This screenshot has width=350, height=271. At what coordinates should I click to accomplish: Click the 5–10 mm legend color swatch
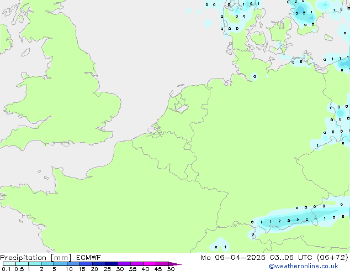coord(60,264)
